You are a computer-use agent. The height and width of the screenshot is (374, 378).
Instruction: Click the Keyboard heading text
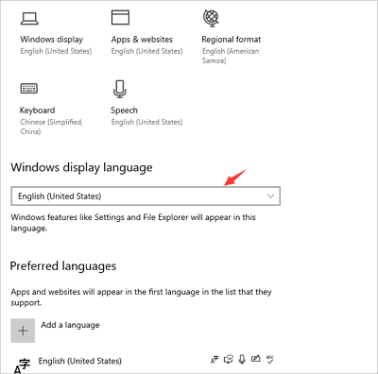coord(38,110)
